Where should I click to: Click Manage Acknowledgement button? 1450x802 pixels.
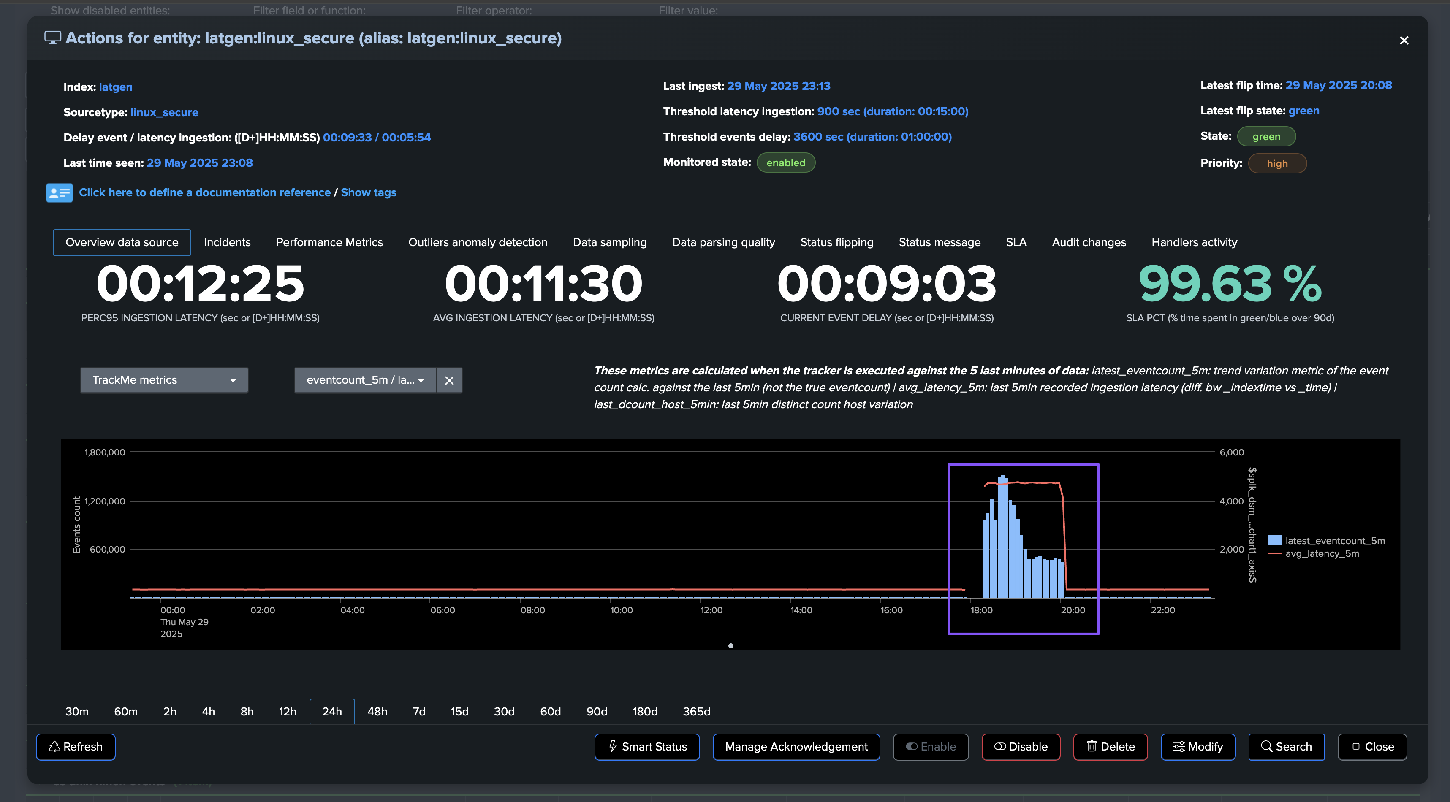click(796, 746)
